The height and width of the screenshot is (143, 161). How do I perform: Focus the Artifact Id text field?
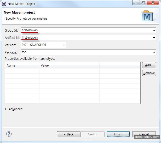pos(88,38)
